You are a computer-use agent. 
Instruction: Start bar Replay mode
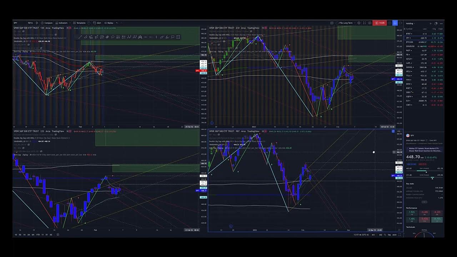(x=109, y=23)
